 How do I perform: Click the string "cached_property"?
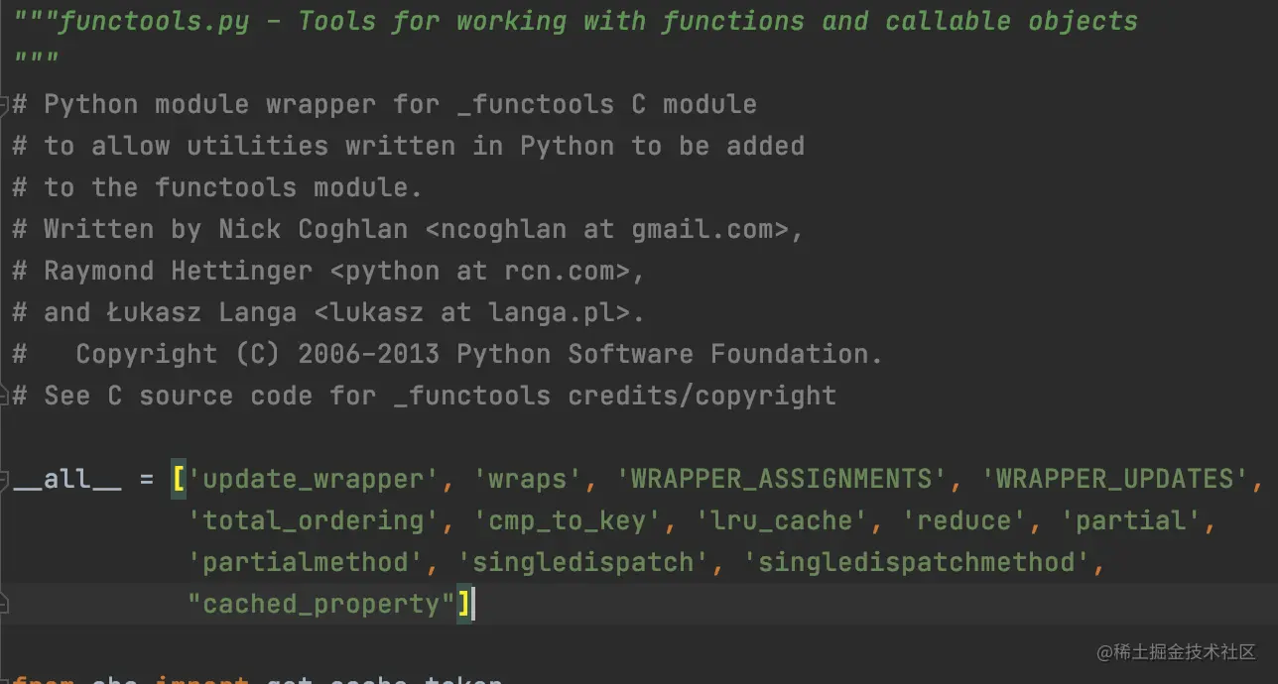pos(320,604)
